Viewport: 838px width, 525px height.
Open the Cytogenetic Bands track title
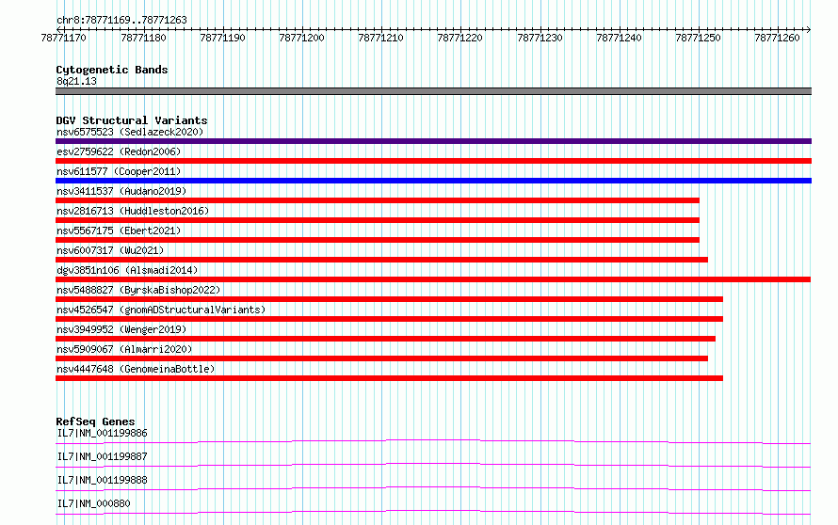(112, 70)
